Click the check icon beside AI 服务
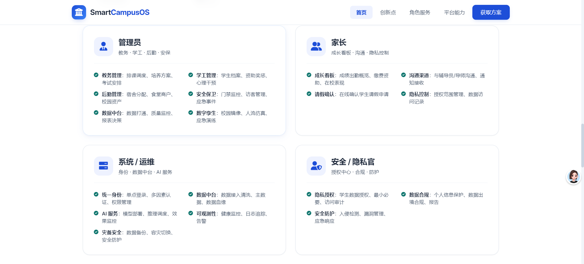This screenshot has height=264, width=584. (96, 213)
